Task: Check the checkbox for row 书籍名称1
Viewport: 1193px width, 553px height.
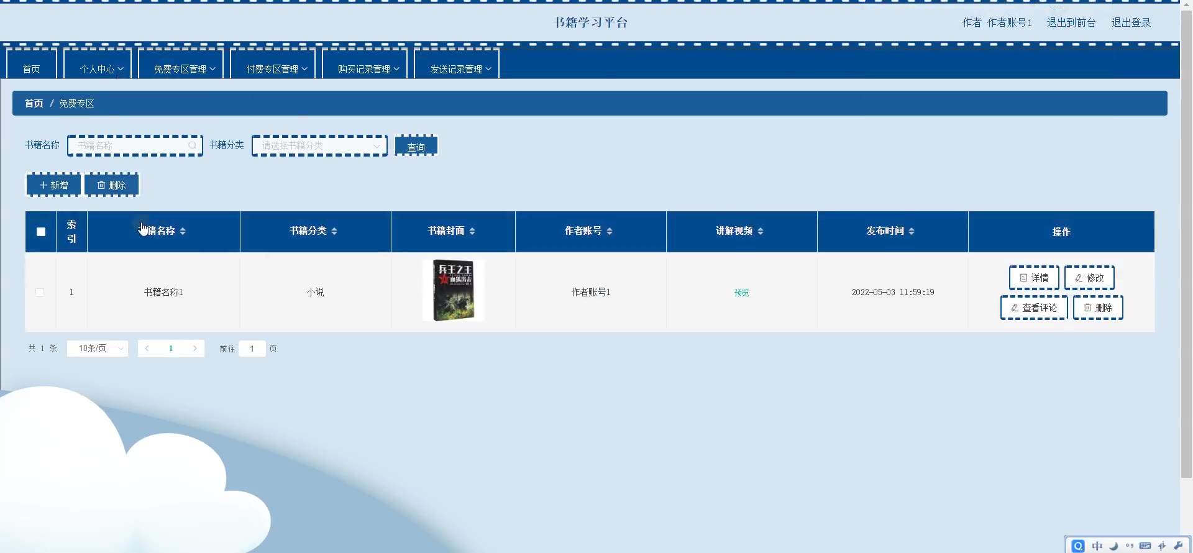Action: tap(40, 292)
